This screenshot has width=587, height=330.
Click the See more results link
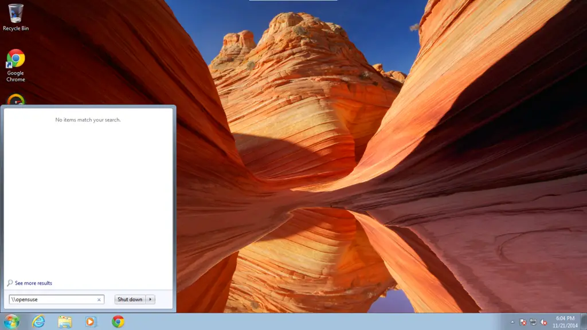(x=33, y=283)
